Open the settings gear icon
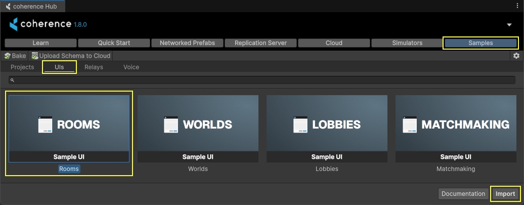This screenshot has width=524, height=205. (516, 56)
